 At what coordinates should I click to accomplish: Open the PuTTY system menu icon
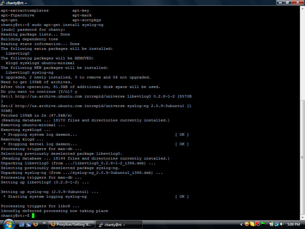click(3, 3)
